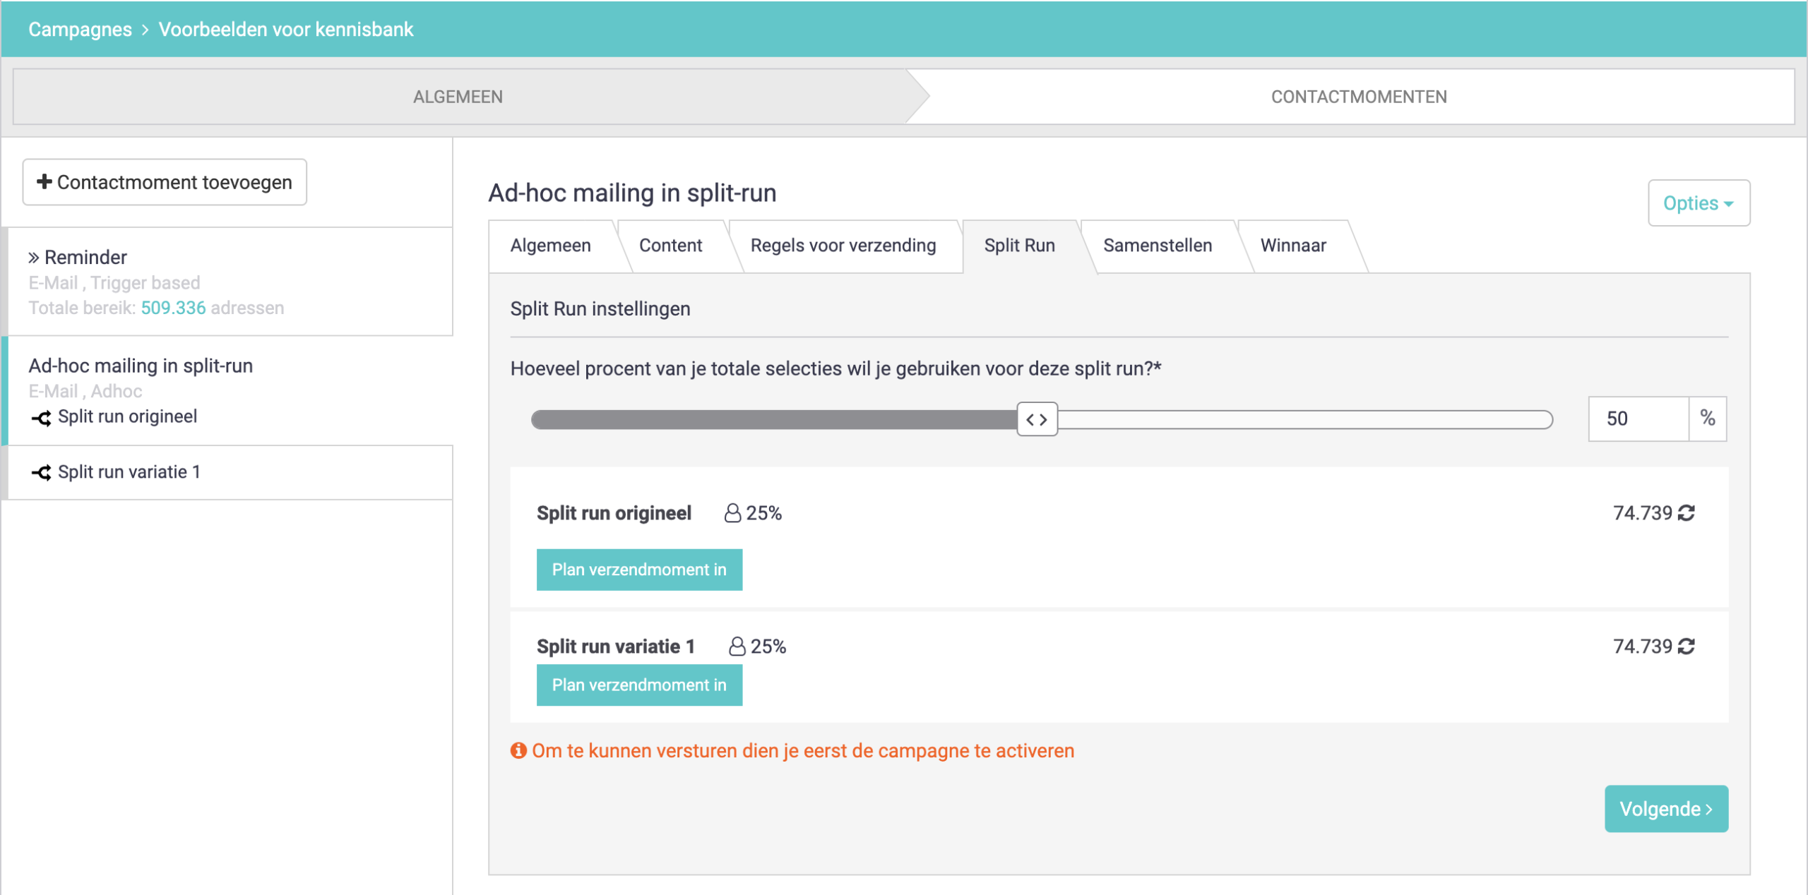Refresh count for Split run origineel
Screen dimensions: 1808x895
point(1687,513)
